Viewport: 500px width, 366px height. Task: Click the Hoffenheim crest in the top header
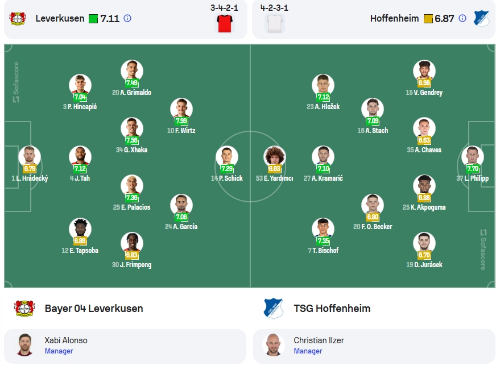click(x=481, y=19)
